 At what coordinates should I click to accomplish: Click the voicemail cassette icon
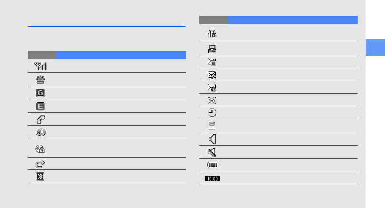click(x=213, y=100)
